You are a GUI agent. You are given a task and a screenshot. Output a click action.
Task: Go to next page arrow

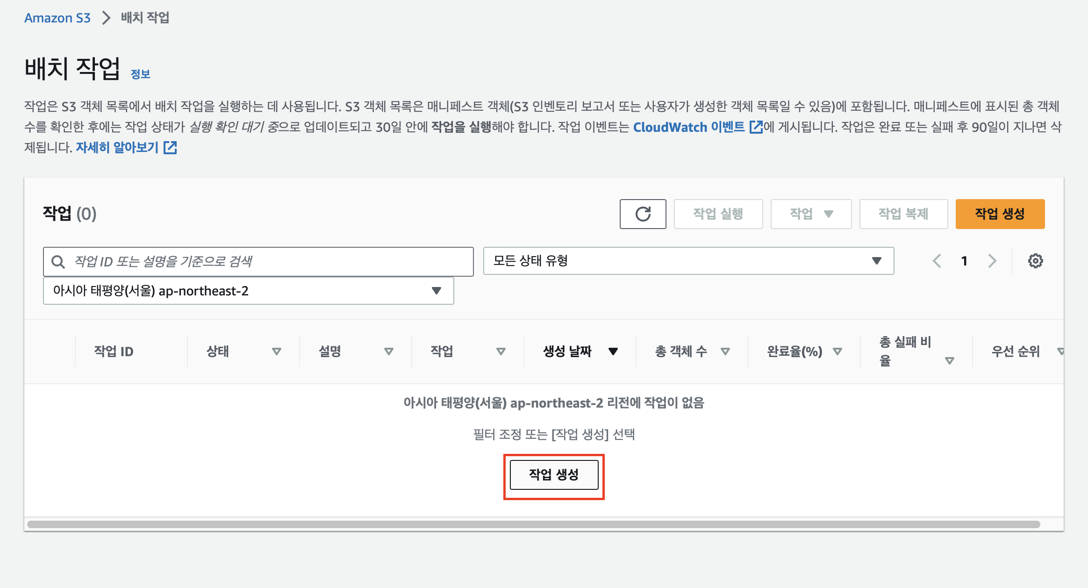point(992,261)
